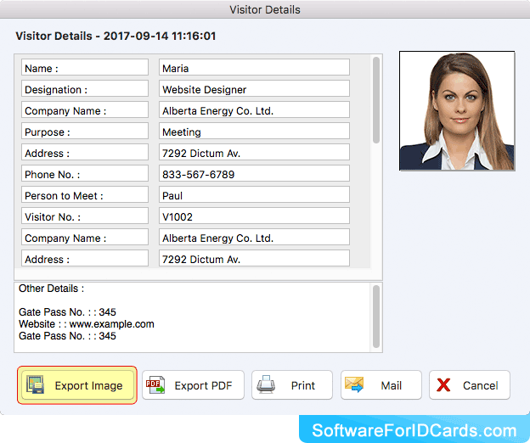Click the printer icon on the Print button
This screenshot has height=443, width=530.
266,384
